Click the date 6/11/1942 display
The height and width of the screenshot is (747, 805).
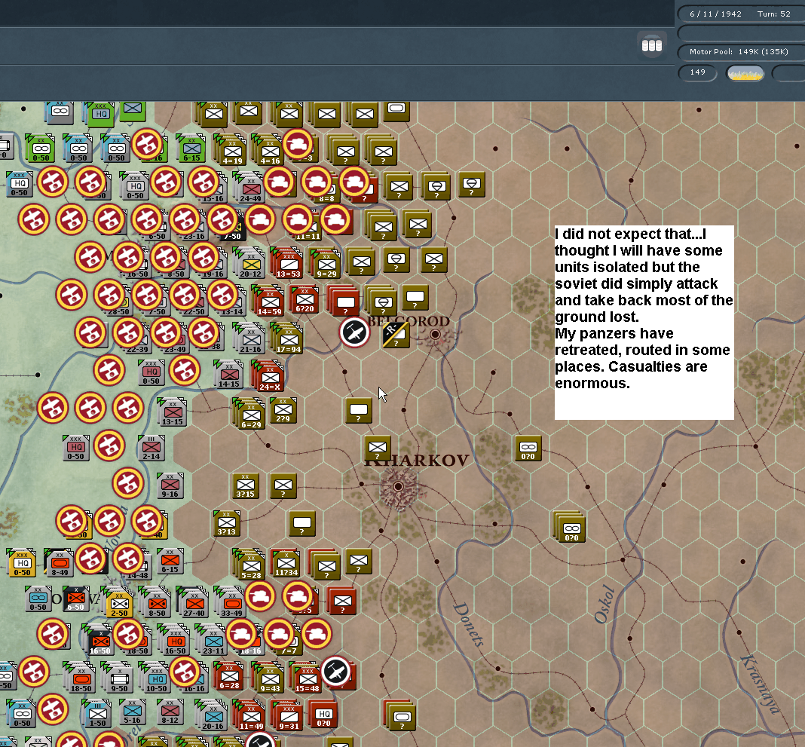click(x=715, y=14)
